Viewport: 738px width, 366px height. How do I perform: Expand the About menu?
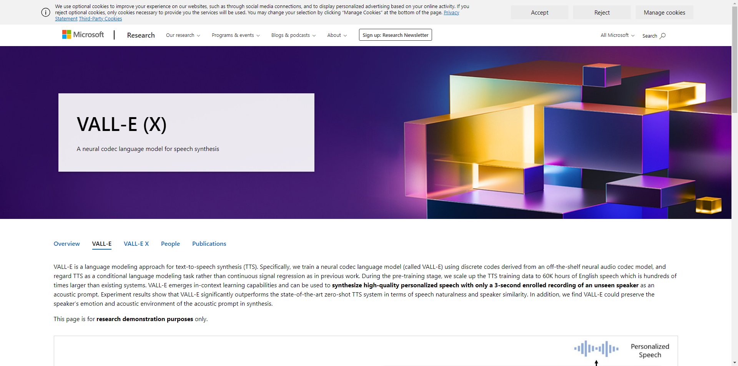point(337,35)
